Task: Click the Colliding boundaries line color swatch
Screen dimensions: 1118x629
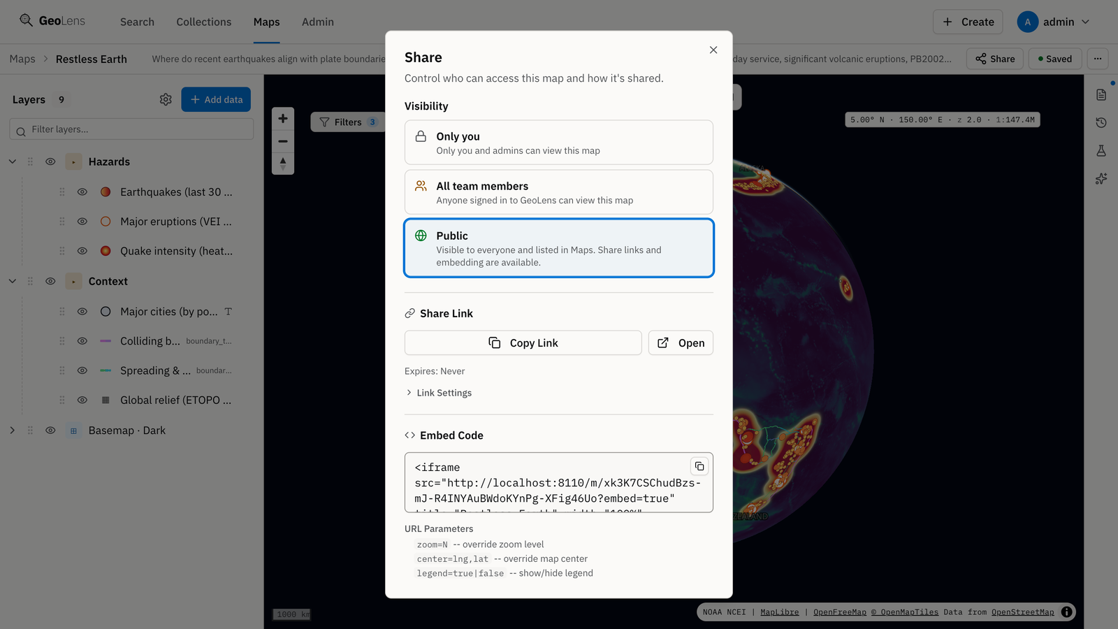Action: pyautogui.click(x=106, y=341)
